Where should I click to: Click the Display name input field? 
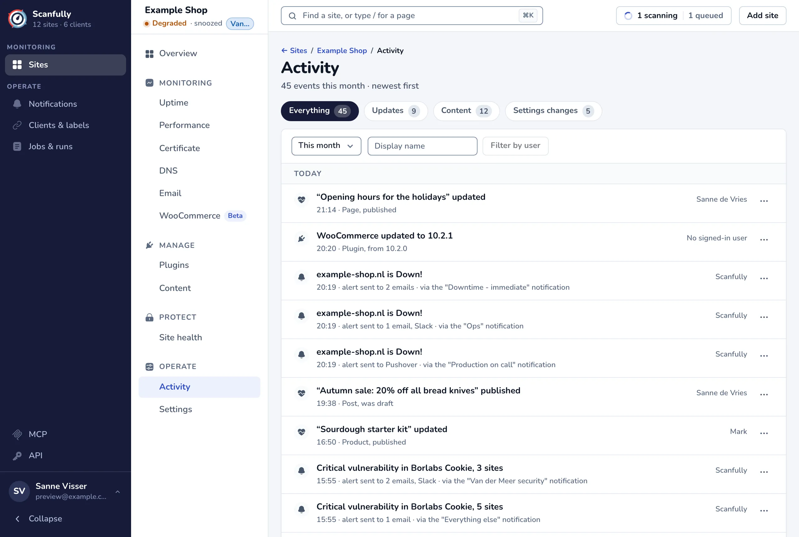[422, 146]
